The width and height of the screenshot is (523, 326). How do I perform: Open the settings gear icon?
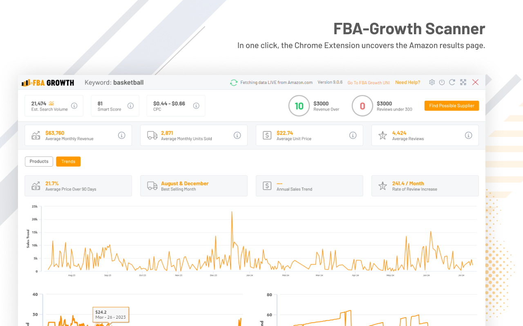[432, 82]
